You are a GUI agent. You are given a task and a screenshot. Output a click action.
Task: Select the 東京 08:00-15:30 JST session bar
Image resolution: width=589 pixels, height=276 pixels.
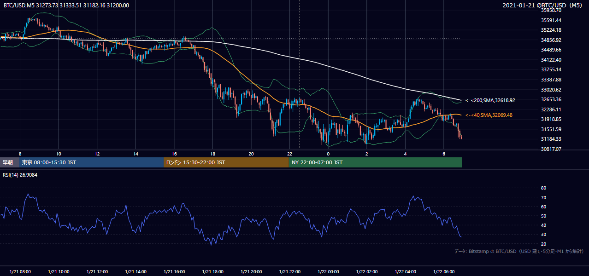point(91,162)
